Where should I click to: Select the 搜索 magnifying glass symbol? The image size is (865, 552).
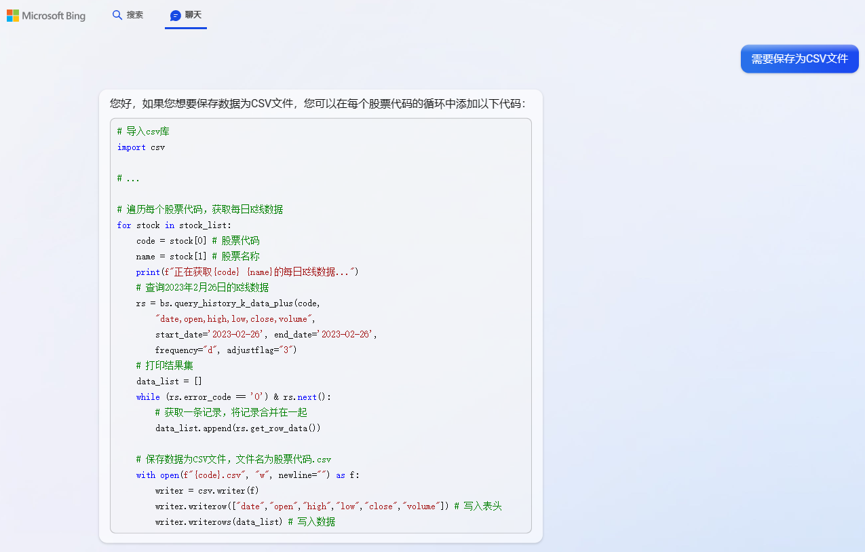(117, 14)
